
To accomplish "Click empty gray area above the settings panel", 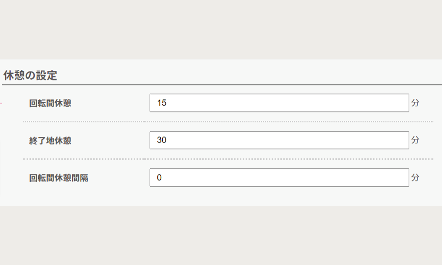I will pyautogui.click(x=221, y=29).
